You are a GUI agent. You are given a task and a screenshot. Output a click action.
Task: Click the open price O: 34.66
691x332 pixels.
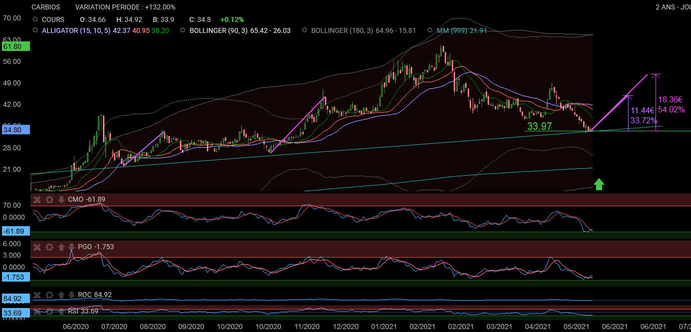pyautogui.click(x=93, y=19)
